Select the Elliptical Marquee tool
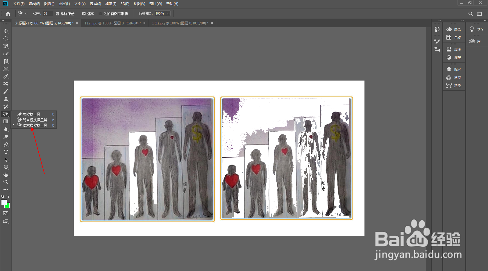Image resolution: width=488 pixels, height=271 pixels. click(6, 39)
